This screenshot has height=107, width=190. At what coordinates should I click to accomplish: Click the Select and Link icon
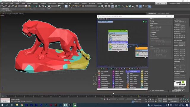click(9, 6)
